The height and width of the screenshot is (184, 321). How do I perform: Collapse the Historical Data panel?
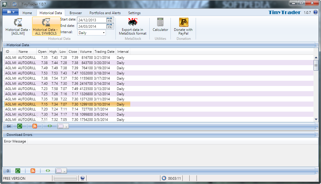tap(5, 45)
